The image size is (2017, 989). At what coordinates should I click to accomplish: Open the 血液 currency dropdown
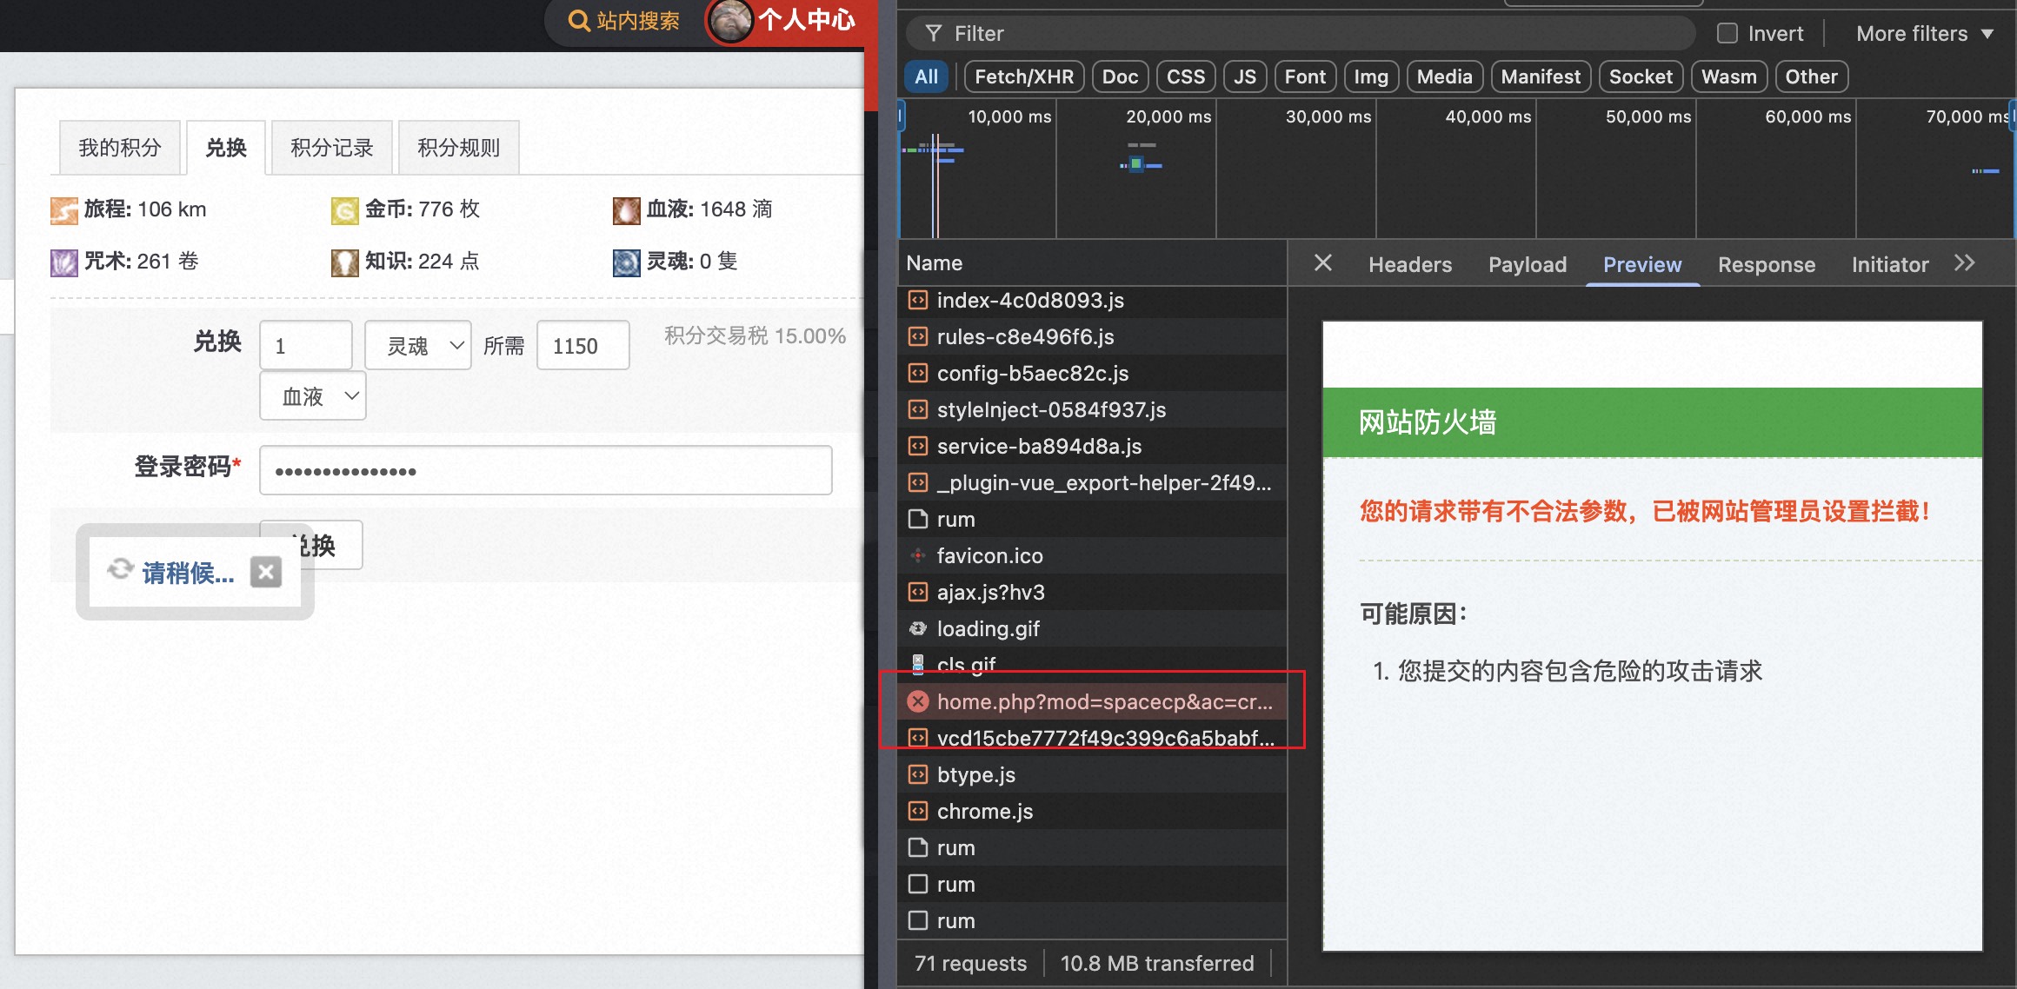tap(313, 396)
